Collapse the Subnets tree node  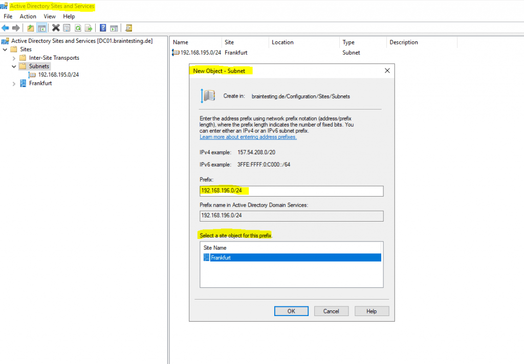click(14, 66)
